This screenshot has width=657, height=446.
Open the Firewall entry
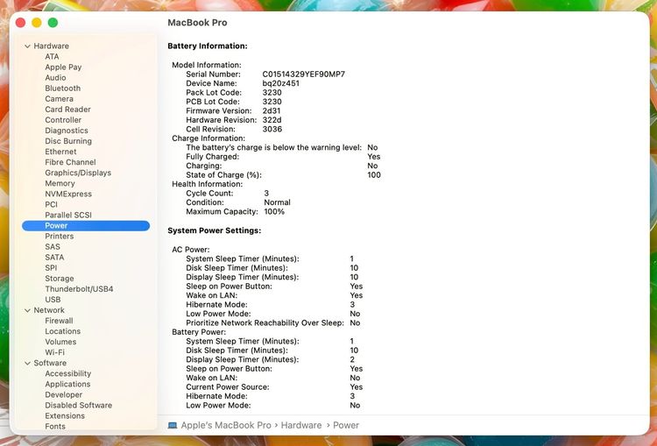[x=59, y=321]
